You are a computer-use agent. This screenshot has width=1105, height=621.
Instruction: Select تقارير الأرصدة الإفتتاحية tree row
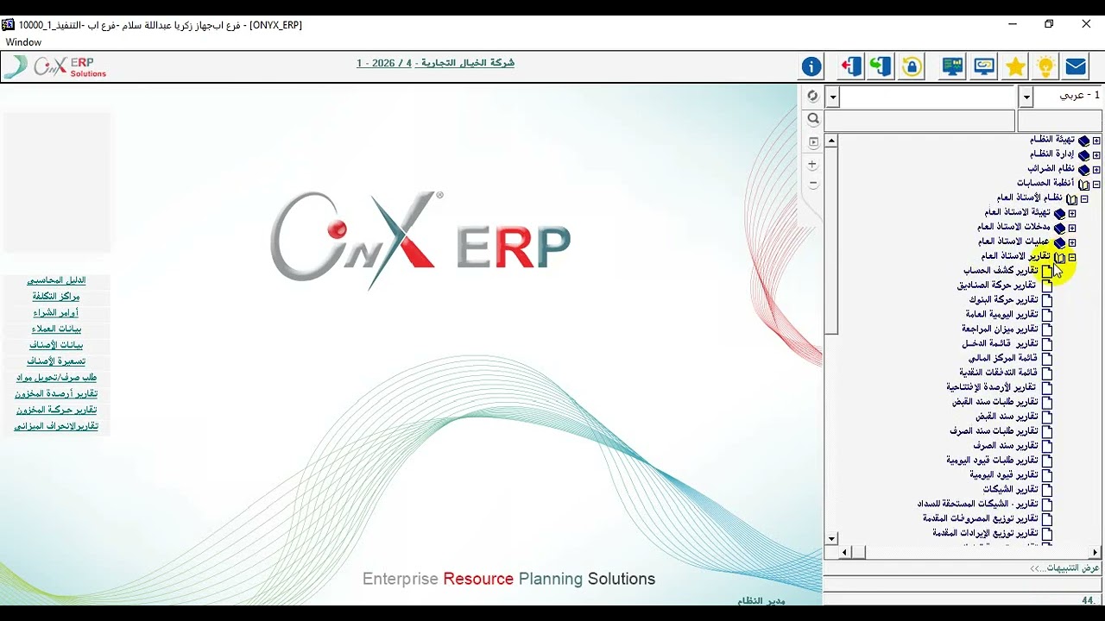pyautogui.click(x=992, y=387)
